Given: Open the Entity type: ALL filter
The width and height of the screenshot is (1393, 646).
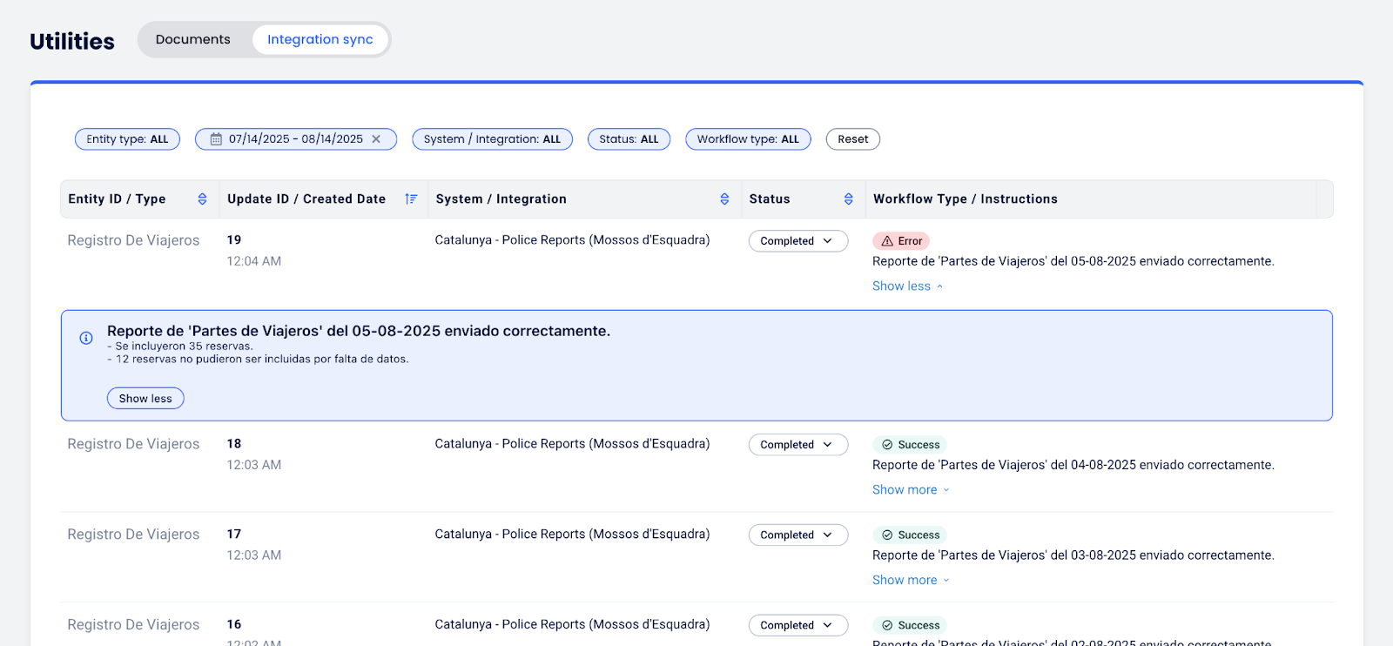Looking at the screenshot, I should pyautogui.click(x=127, y=139).
